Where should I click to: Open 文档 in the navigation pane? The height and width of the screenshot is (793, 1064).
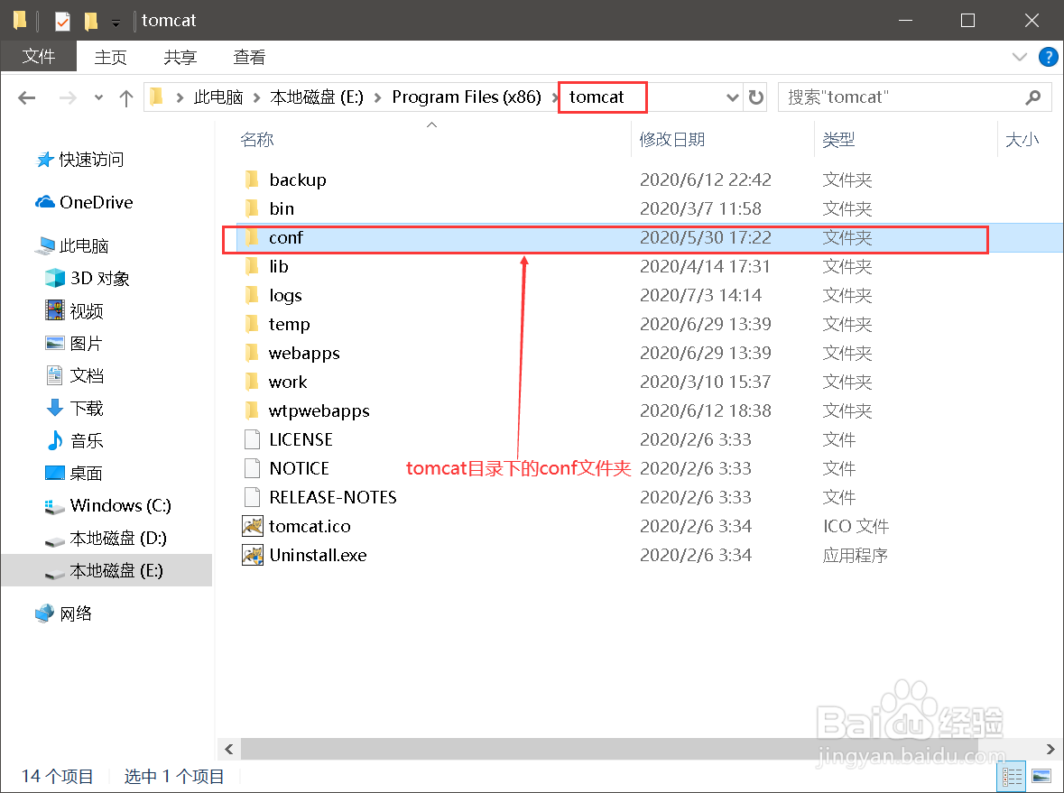pos(74,376)
